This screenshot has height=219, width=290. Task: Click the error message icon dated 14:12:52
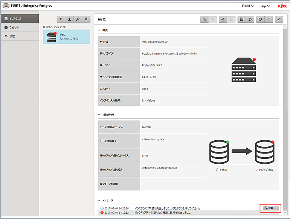[102, 213]
